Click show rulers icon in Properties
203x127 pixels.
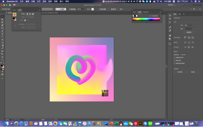pos(185,38)
